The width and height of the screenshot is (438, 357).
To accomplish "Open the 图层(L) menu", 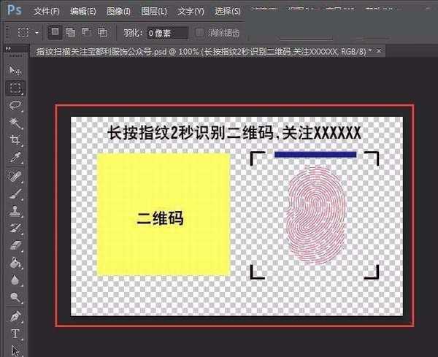I will click(x=152, y=12).
